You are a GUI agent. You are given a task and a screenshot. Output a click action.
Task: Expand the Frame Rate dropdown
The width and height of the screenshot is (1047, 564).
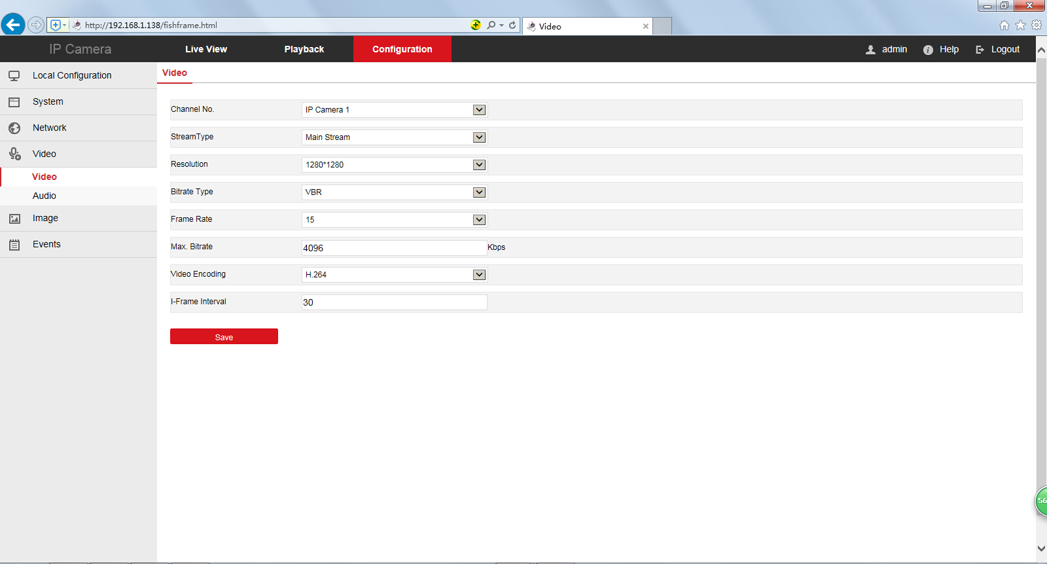tap(479, 220)
